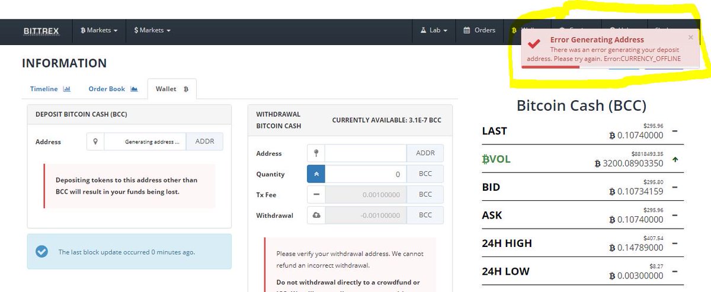
Task: Click the BID value 0.10734159
Action: [x=636, y=191]
